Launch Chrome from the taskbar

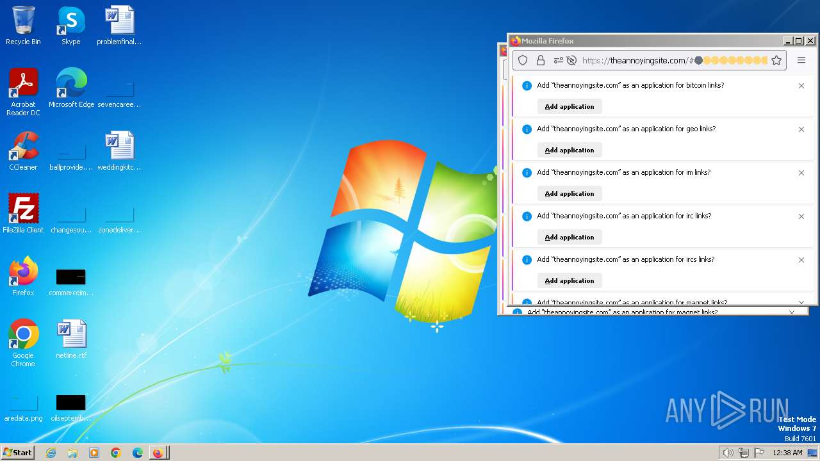(116, 453)
